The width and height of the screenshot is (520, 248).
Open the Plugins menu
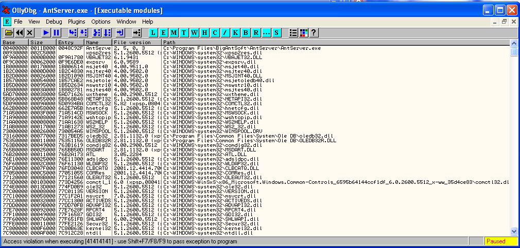point(77,22)
